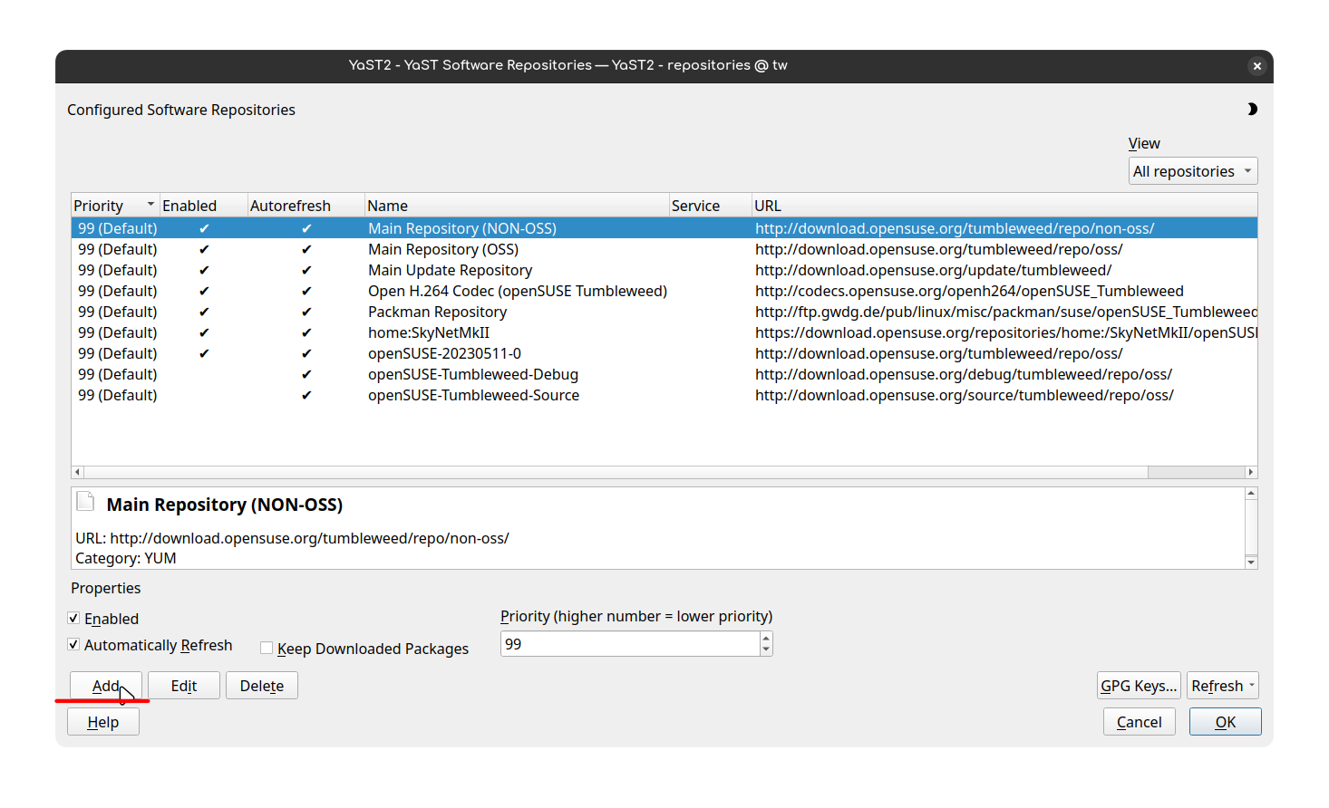Viewport: 1329px width, 808px height.
Task: Click description panel scroll down arrow
Action: coord(1251,563)
